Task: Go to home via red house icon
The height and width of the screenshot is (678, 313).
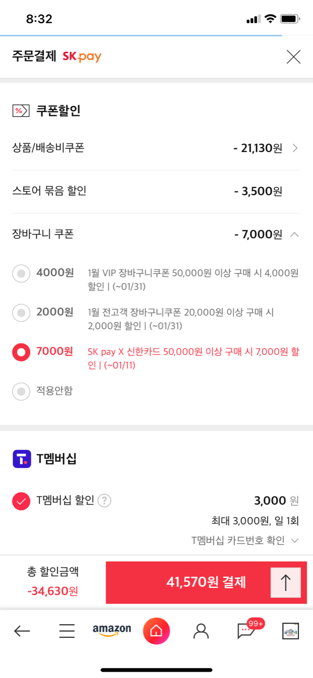Action: (x=156, y=631)
